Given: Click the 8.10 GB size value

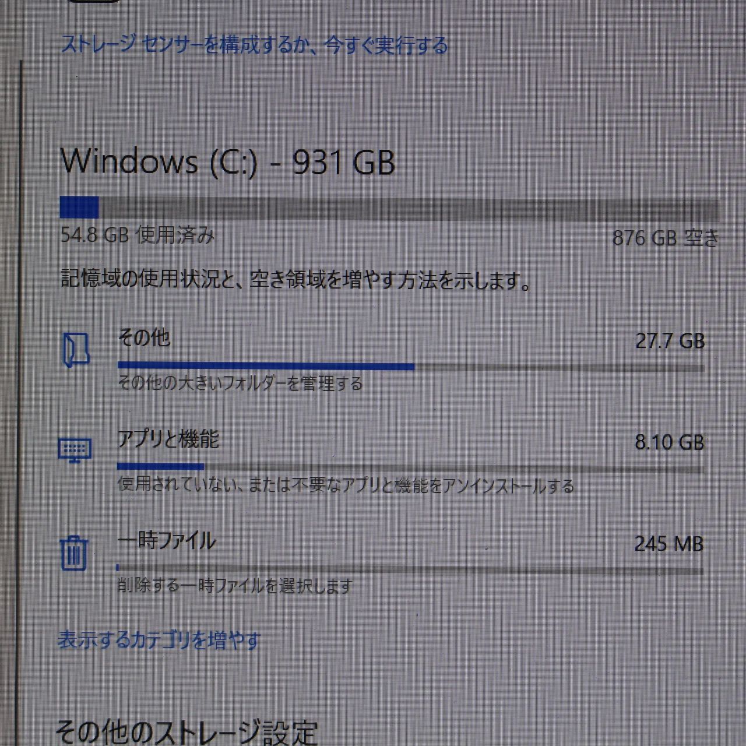Looking at the screenshot, I should 670,442.
